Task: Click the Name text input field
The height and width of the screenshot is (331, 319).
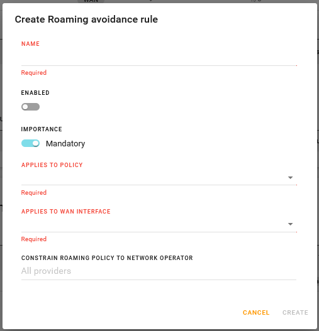Action: tap(159, 58)
